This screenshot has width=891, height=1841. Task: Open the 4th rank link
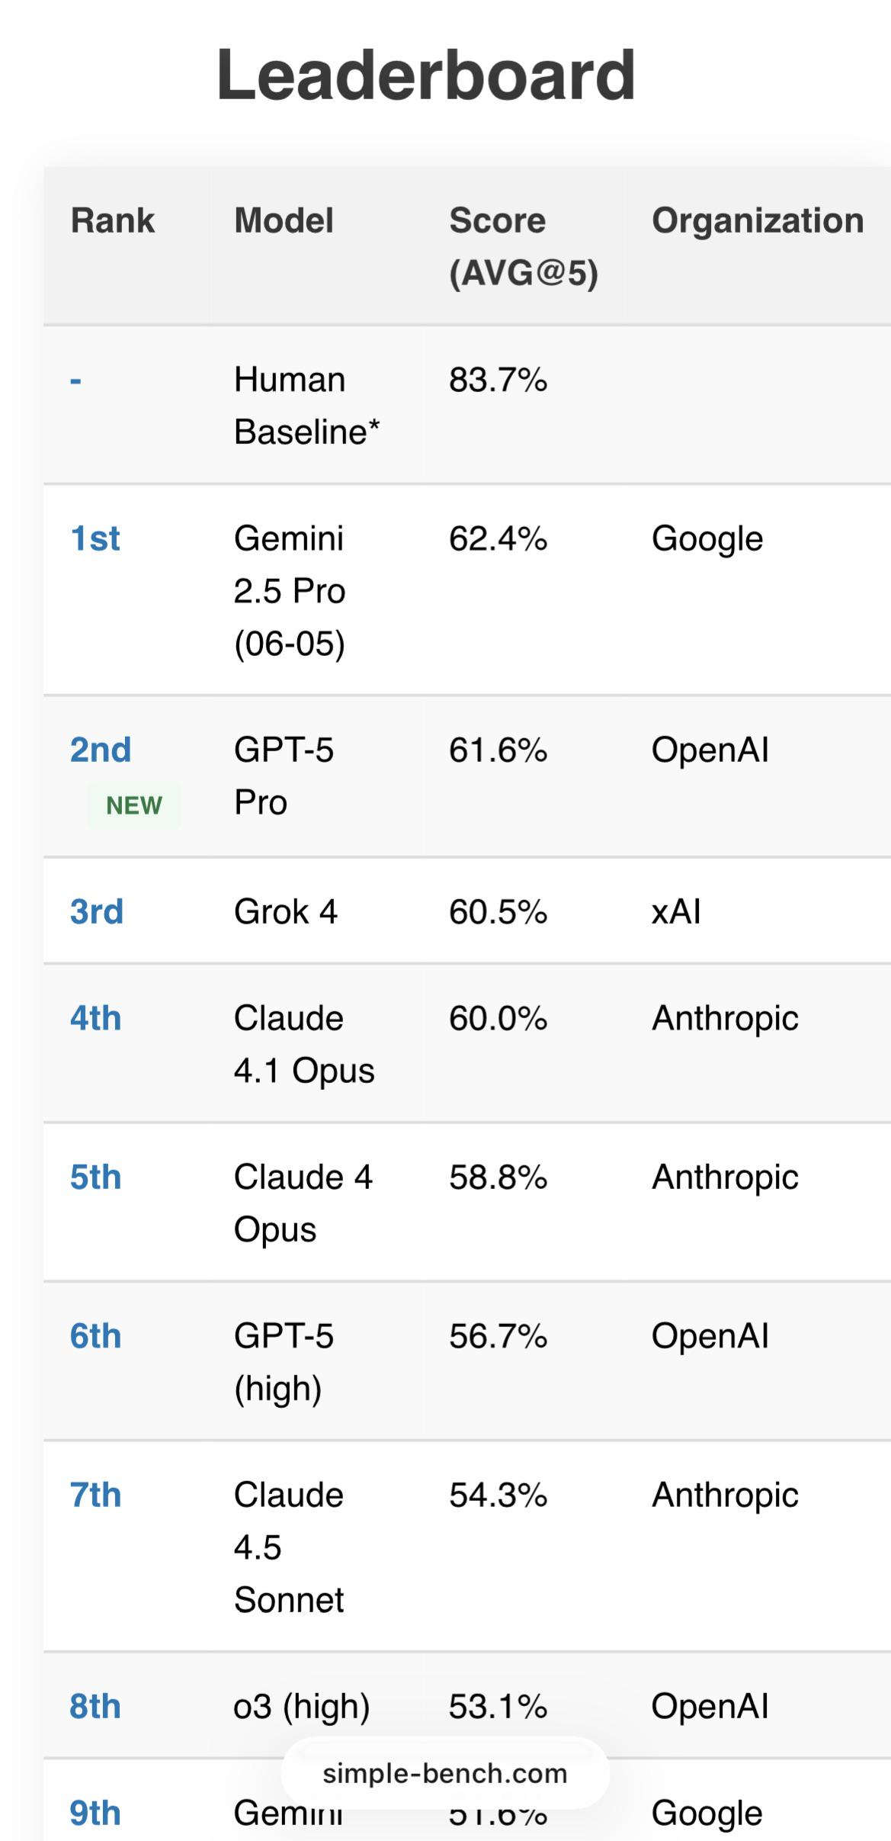(x=96, y=1018)
